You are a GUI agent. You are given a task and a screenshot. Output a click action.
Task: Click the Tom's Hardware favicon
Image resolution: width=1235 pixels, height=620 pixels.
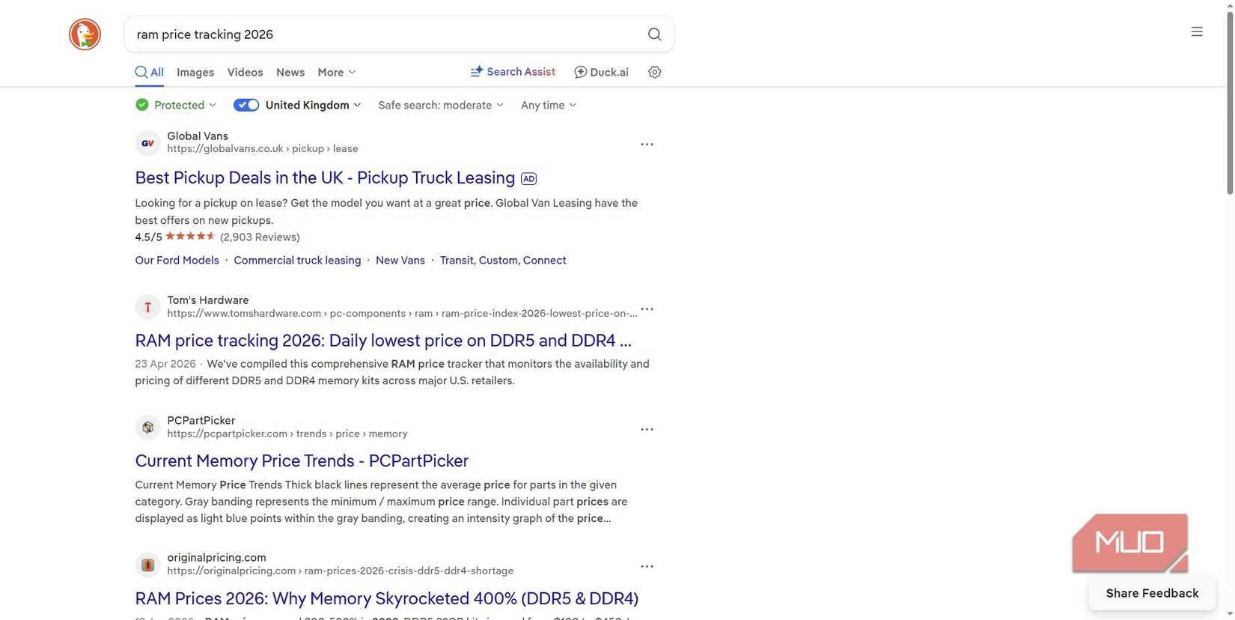pyautogui.click(x=147, y=306)
